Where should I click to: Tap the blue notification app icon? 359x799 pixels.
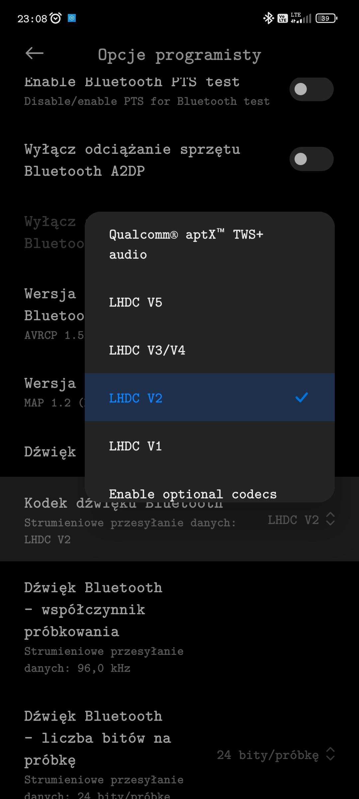72,18
